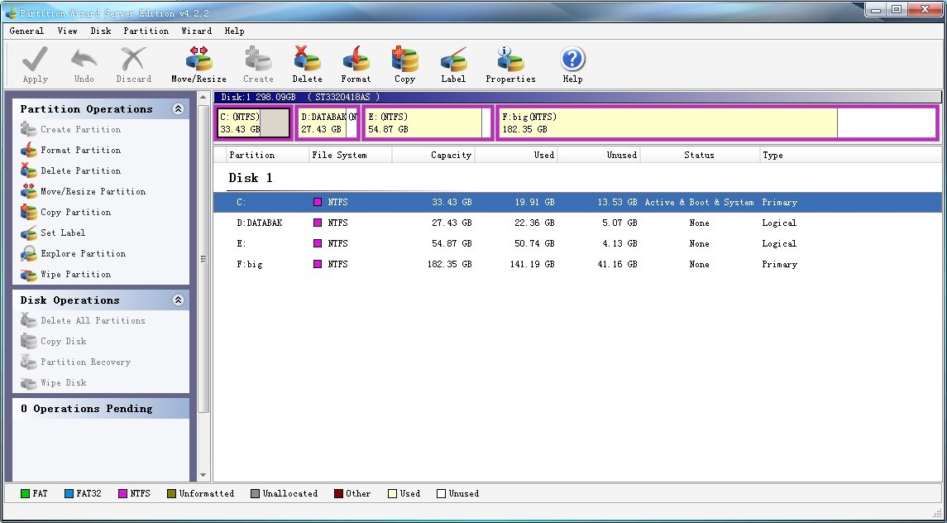The height and width of the screenshot is (523, 947).
Task: Click the Delete All Partitions icon
Action: 28,320
